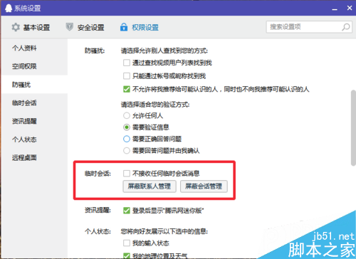Enable 不接收任何临时会话消息 checkbox
Viewport: 356px width, 259px height.
click(x=127, y=174)
